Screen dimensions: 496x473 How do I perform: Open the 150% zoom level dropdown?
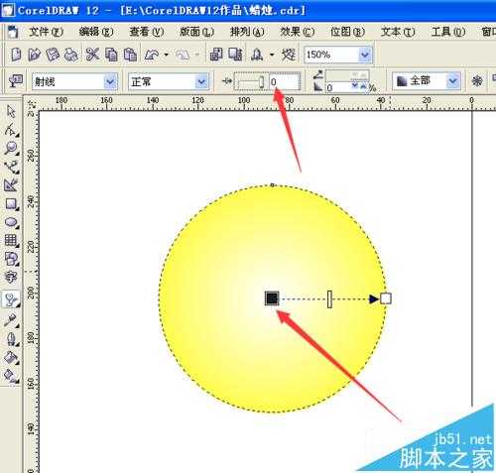(x=365, y=55)
